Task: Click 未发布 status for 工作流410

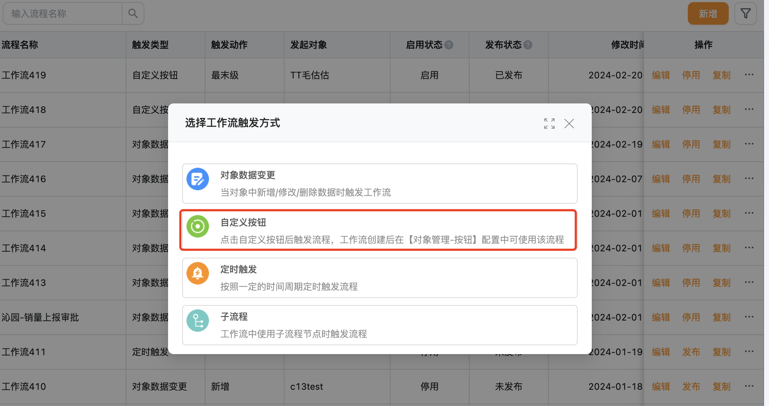Action: [509, 387]
